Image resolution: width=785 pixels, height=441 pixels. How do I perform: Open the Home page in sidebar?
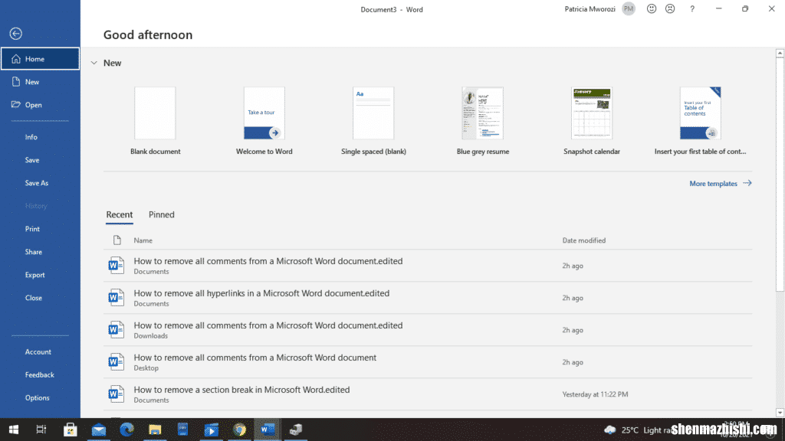tap(40, 59)
